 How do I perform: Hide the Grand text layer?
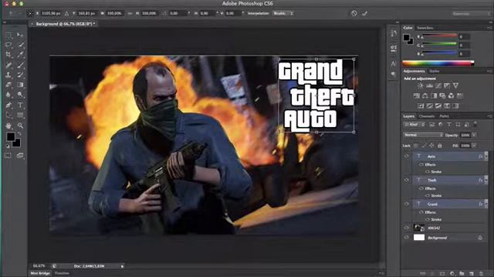coord(407,204)
